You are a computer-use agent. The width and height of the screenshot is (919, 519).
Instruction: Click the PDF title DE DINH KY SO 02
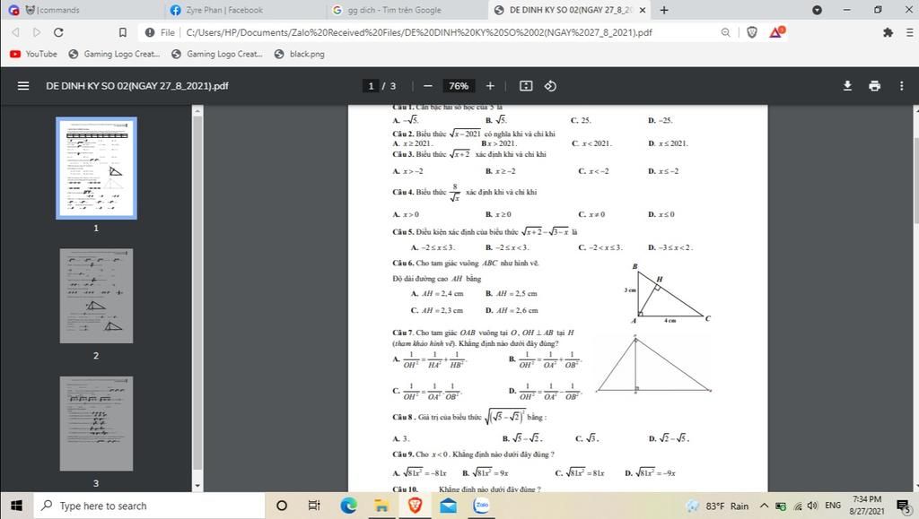[x=137, y=86]
